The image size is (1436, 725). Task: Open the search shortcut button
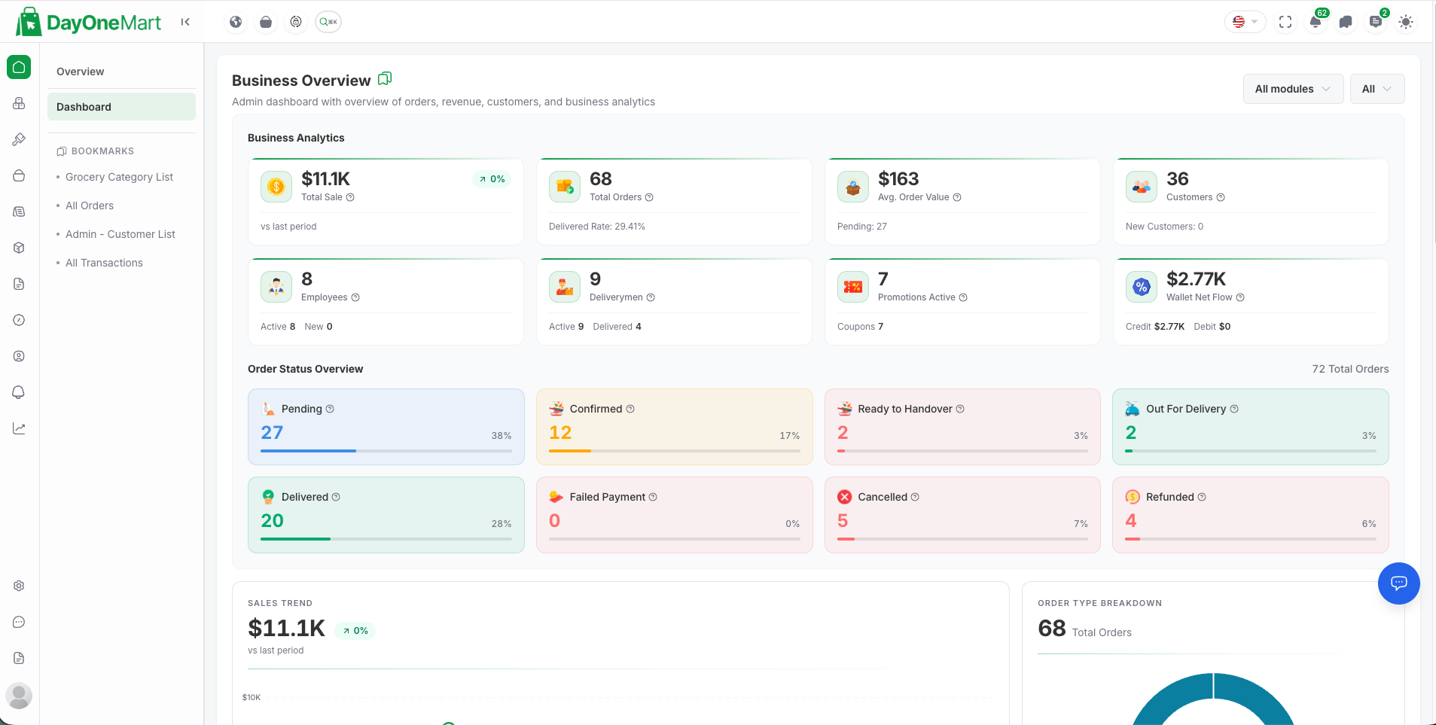pyautogui.click(x=328, y=22)
